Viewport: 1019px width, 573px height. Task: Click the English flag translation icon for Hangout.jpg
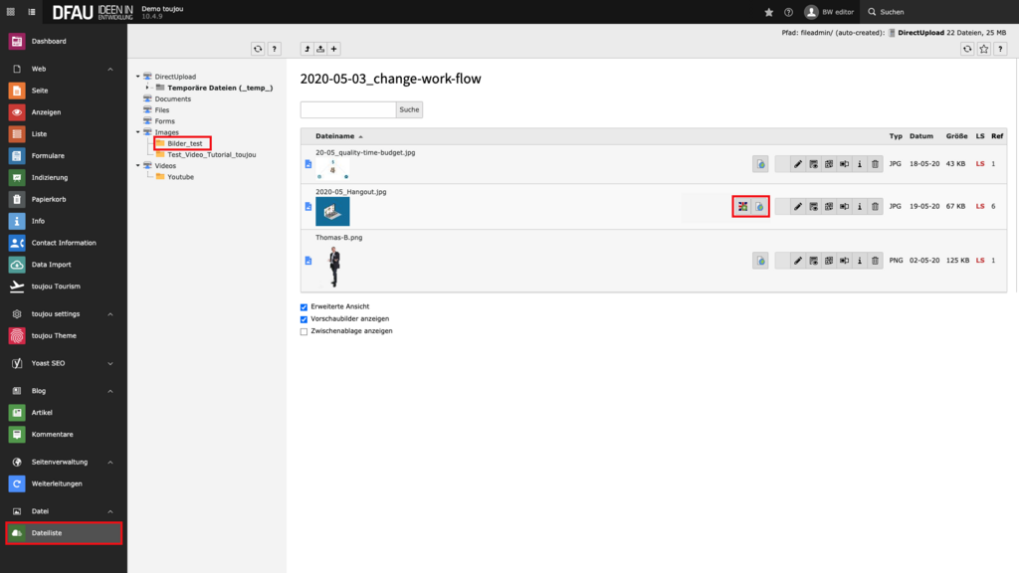click(741, 206)
